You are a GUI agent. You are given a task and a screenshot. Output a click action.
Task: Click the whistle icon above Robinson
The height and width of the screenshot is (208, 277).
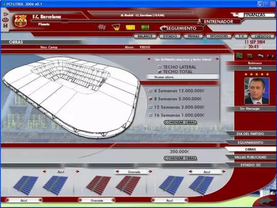point(260,56)
